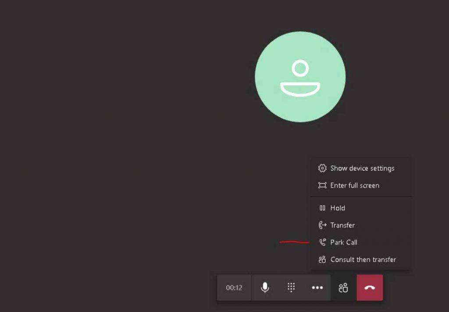Open the three-dot more actions menu
Image resolution: width=449 pixels, height=312 pixels.
(x=317, y=287)
